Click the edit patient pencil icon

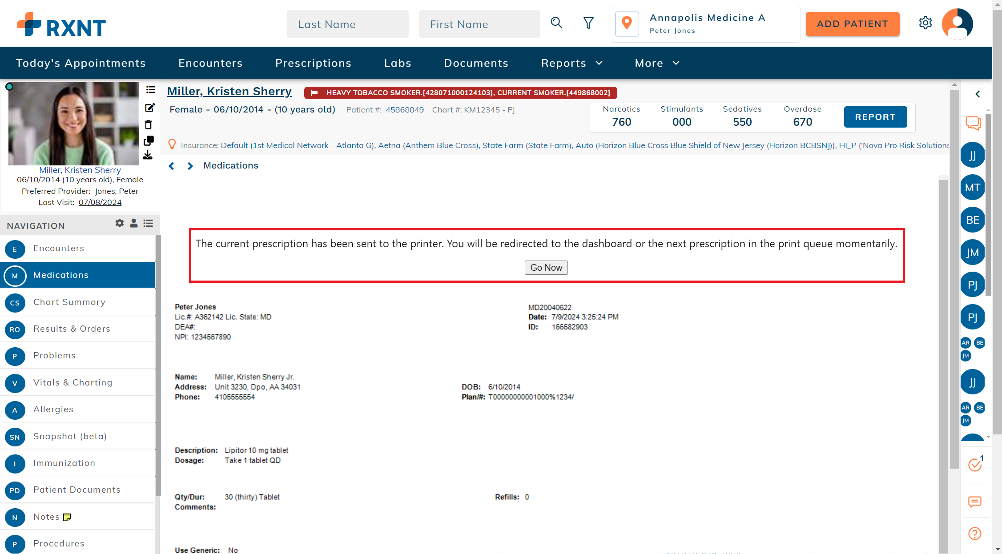150,108
